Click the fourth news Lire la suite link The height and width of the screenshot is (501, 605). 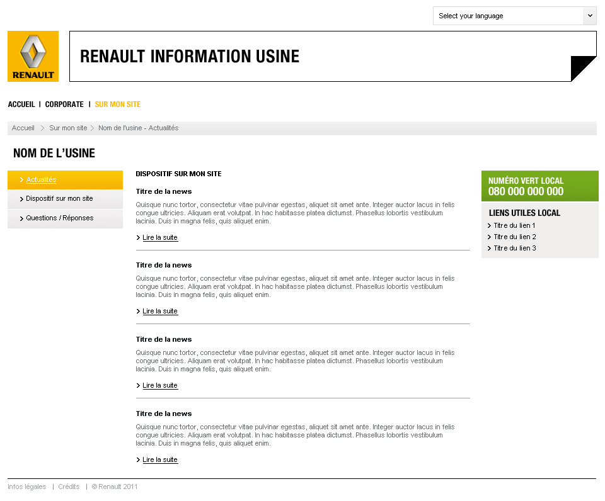pos(160,459)
